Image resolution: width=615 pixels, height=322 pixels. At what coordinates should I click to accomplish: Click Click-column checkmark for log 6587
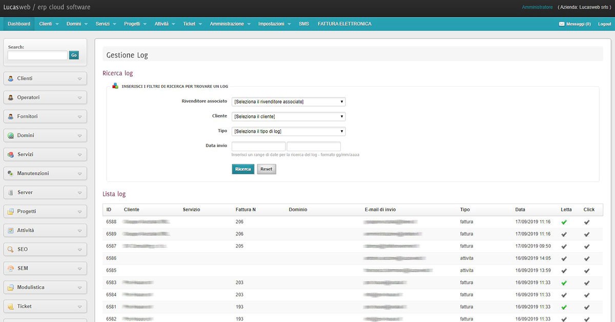tap(587, 246)
